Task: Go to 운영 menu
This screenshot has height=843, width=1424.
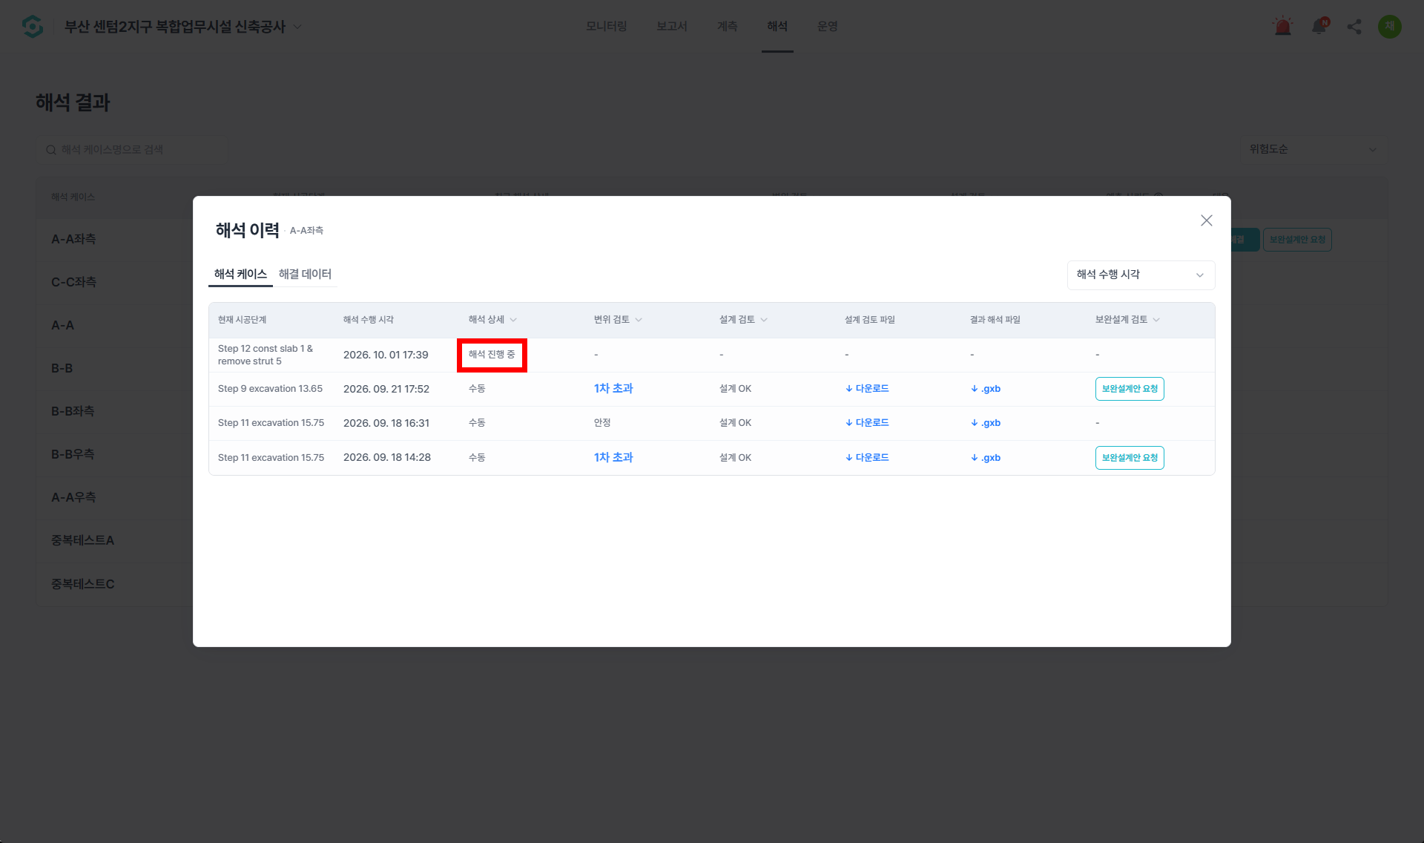Action: [x=828, y=27]
